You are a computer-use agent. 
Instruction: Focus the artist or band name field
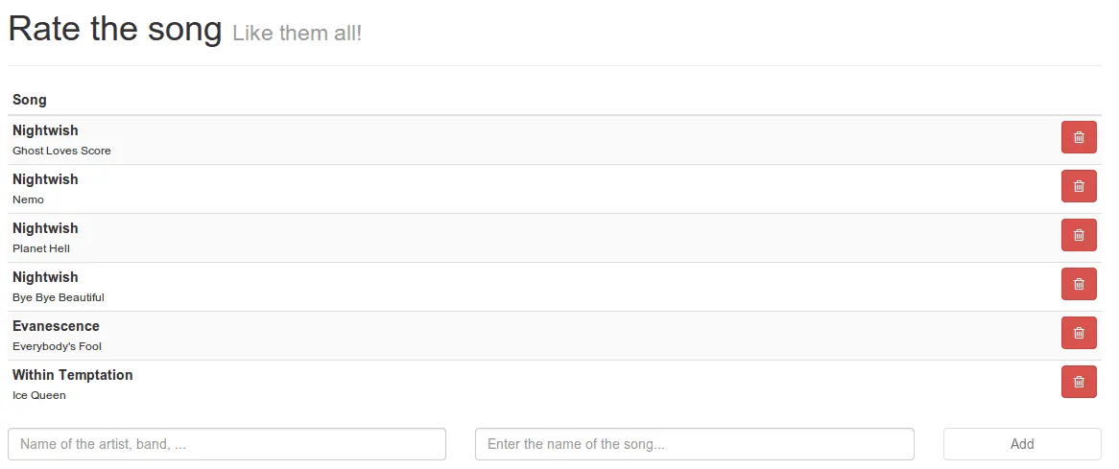tap(226, 444)
